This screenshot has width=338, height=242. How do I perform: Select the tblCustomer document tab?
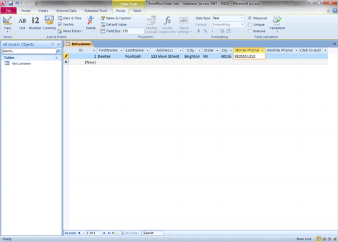click(79, 44)
